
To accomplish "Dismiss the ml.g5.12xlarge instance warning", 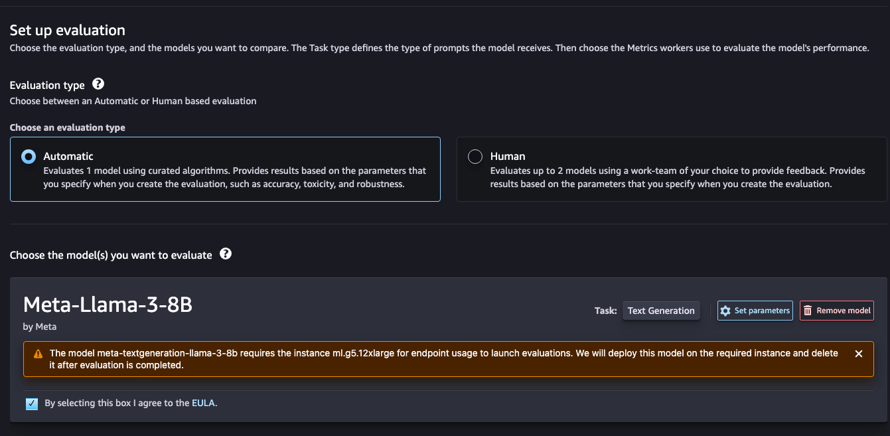I will click(859, 354).
